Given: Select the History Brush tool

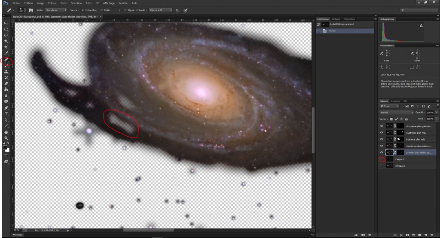Looking at the screenshot, I should point(6,77).
